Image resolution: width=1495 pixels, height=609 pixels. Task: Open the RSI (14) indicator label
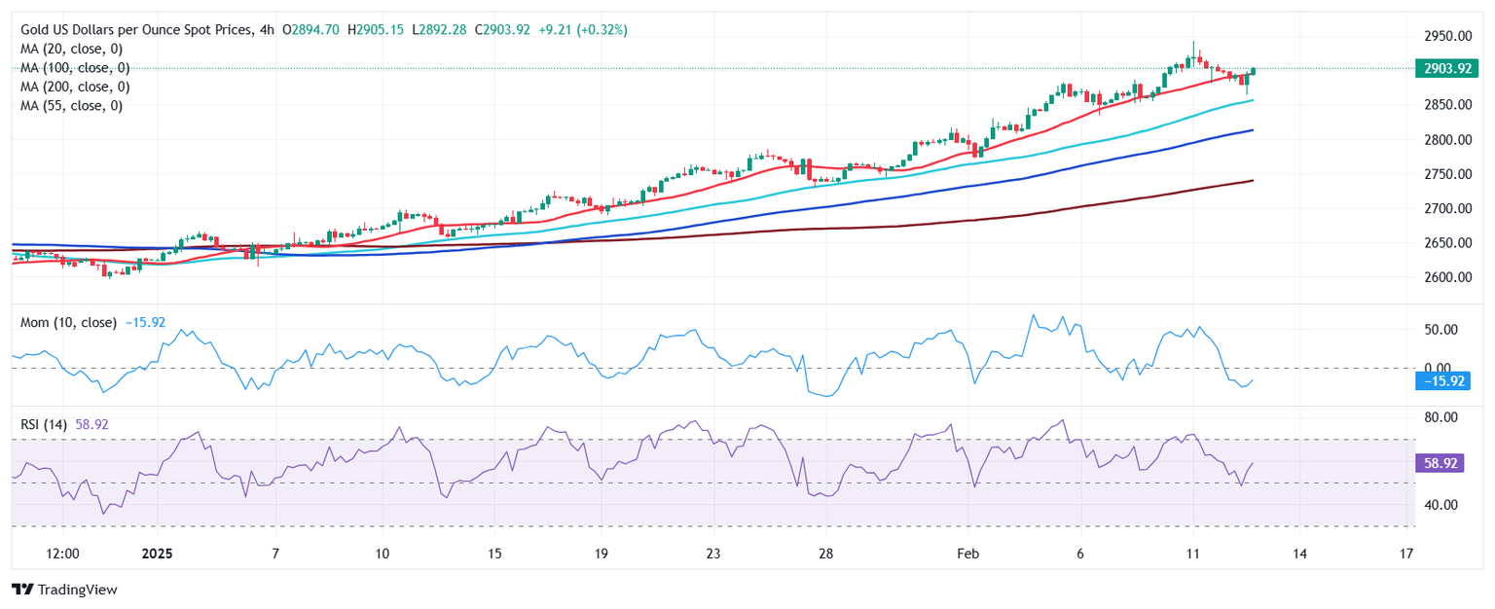[x=45, y=424]
